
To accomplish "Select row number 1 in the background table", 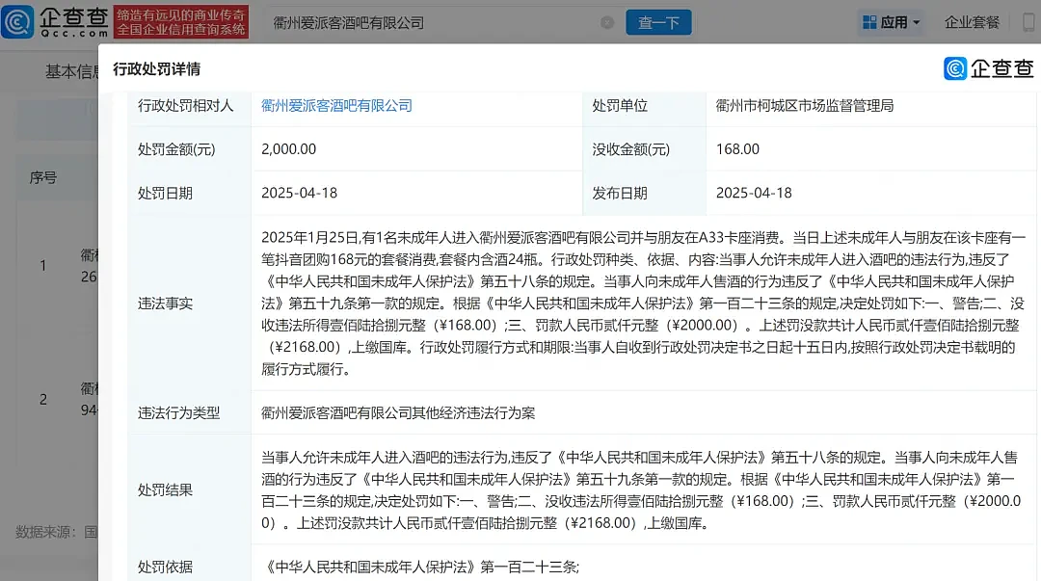I will pyautogui.click(x=43, y=266).
